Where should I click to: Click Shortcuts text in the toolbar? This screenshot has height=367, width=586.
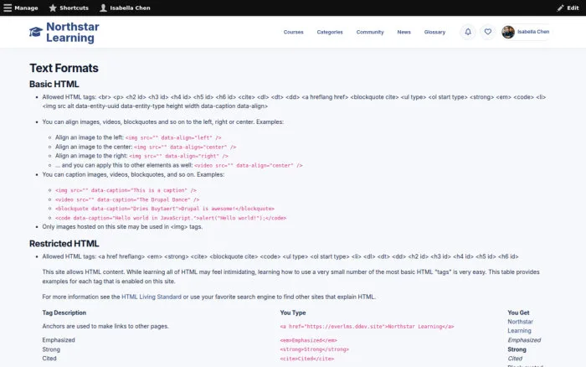click(x=74, y=8)
